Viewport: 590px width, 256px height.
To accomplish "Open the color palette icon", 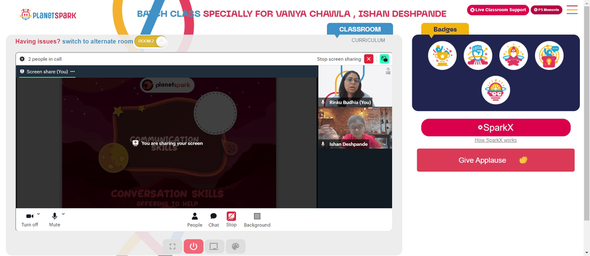I will pos(235,247).
